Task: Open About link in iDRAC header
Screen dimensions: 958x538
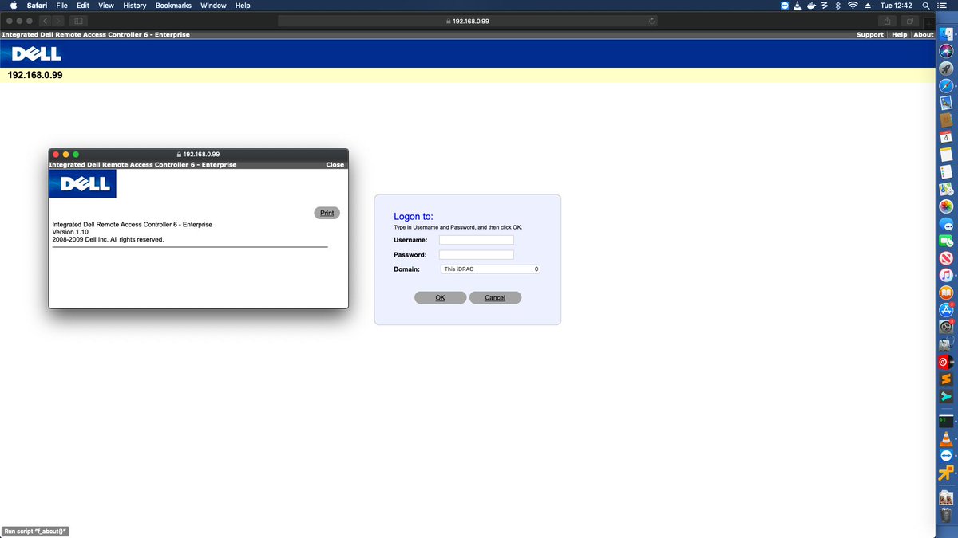Action: (924, 35)
